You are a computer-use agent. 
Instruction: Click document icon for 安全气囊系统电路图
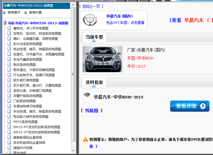tap(9, 59)
